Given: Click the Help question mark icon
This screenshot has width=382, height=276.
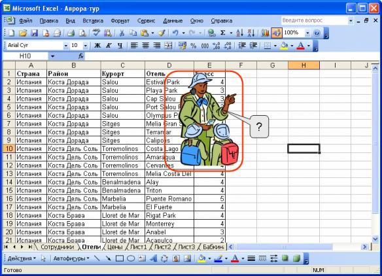Looking at the screenshot, I should [317, 33].
